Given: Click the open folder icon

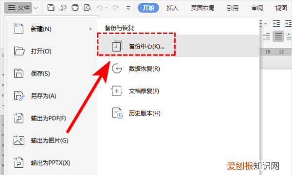Looking at the screenshot, I should click(x=19, y=51).
